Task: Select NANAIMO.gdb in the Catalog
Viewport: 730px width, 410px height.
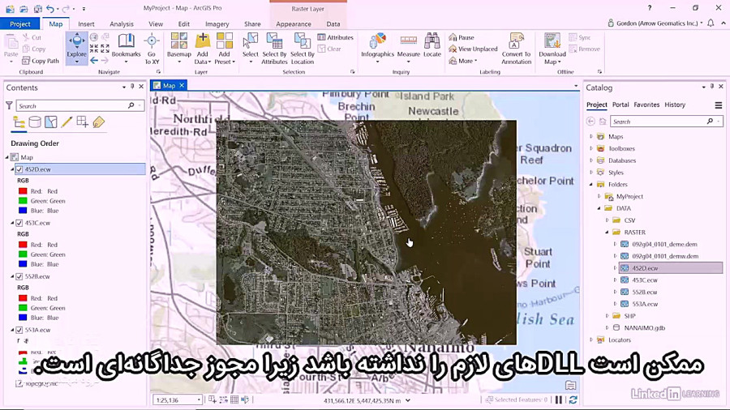Action: pos(644,327)
